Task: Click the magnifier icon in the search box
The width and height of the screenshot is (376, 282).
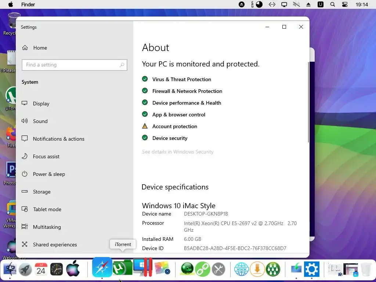Action: point(122,65)
